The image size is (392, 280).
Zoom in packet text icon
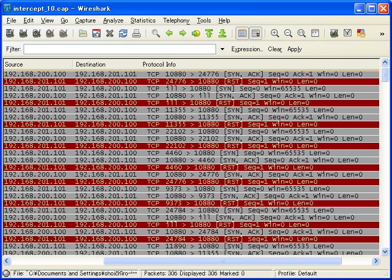pyautogui.click(x=275, y=33)
